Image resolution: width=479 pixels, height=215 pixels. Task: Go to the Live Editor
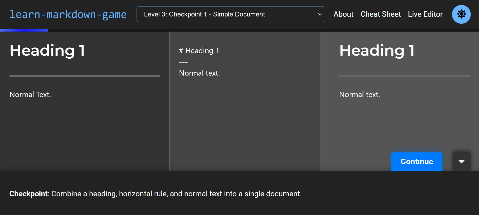425,14
